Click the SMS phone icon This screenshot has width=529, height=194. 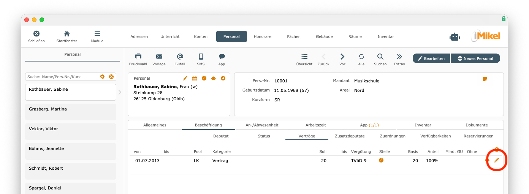coord(201,57)
